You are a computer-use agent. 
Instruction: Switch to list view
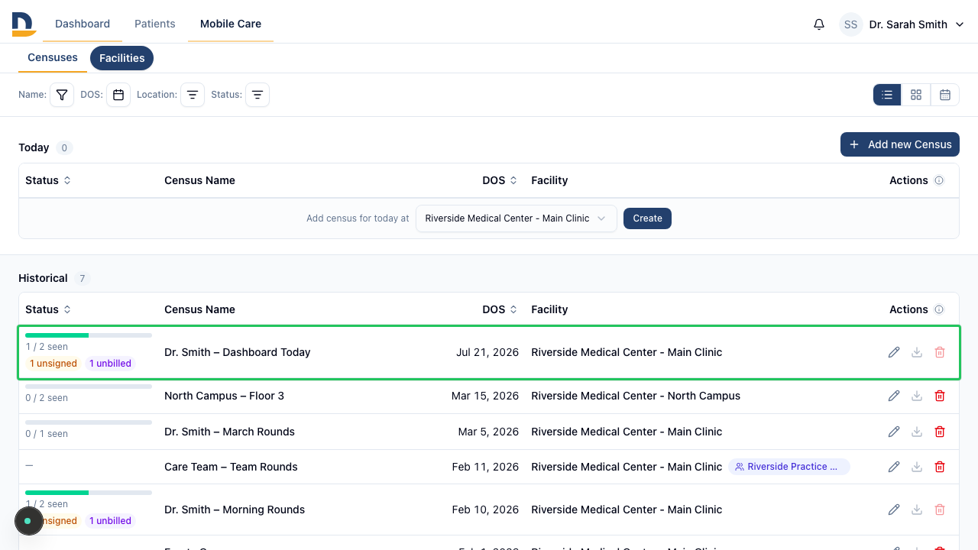pos(887,95)
